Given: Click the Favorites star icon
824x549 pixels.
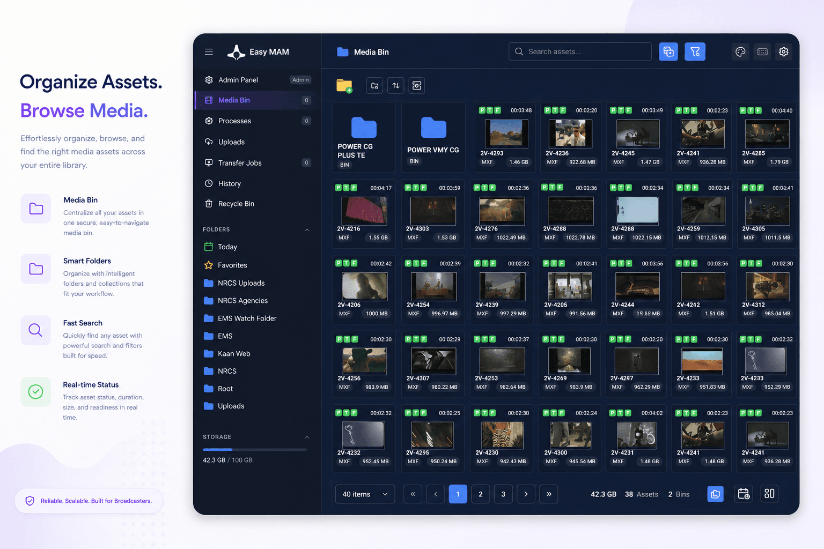Looking at the screenshot, I should coord(209,265).
